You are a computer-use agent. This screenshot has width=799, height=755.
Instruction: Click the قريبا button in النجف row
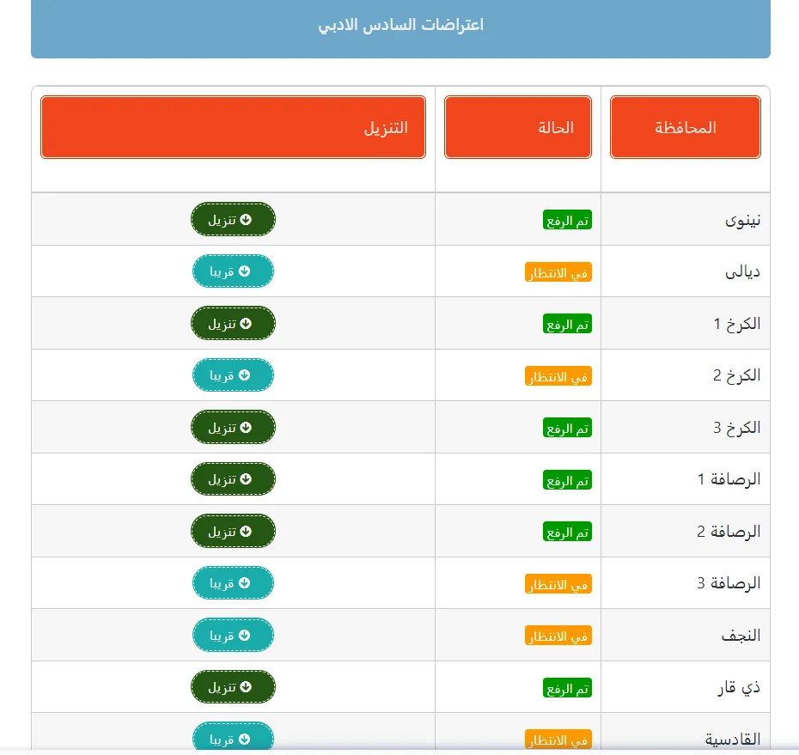click(233, 636)
